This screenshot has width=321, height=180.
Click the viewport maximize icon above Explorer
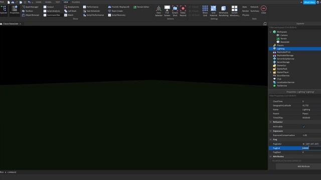265,23
